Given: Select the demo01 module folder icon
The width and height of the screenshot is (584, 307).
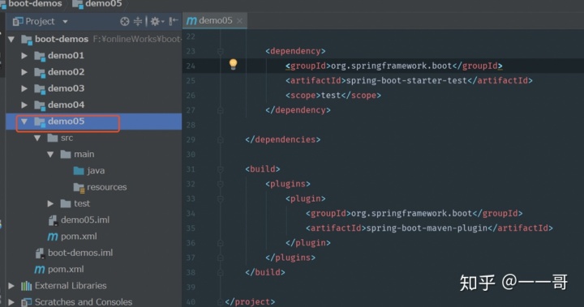Looking at the screenshot, I should coord(40,56).
